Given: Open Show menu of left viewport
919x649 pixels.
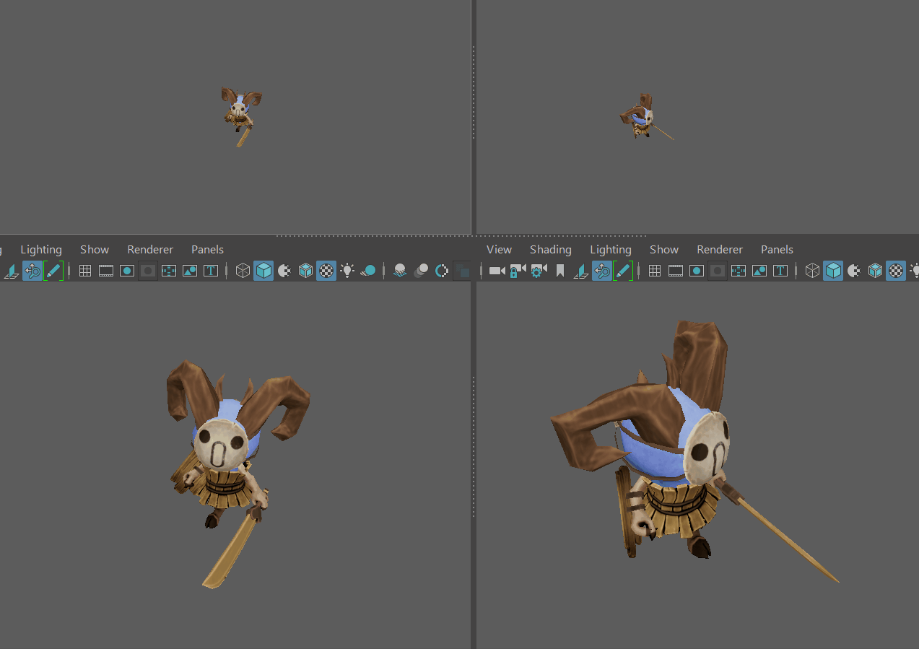Looking at the screenshot, I should 95,249.
